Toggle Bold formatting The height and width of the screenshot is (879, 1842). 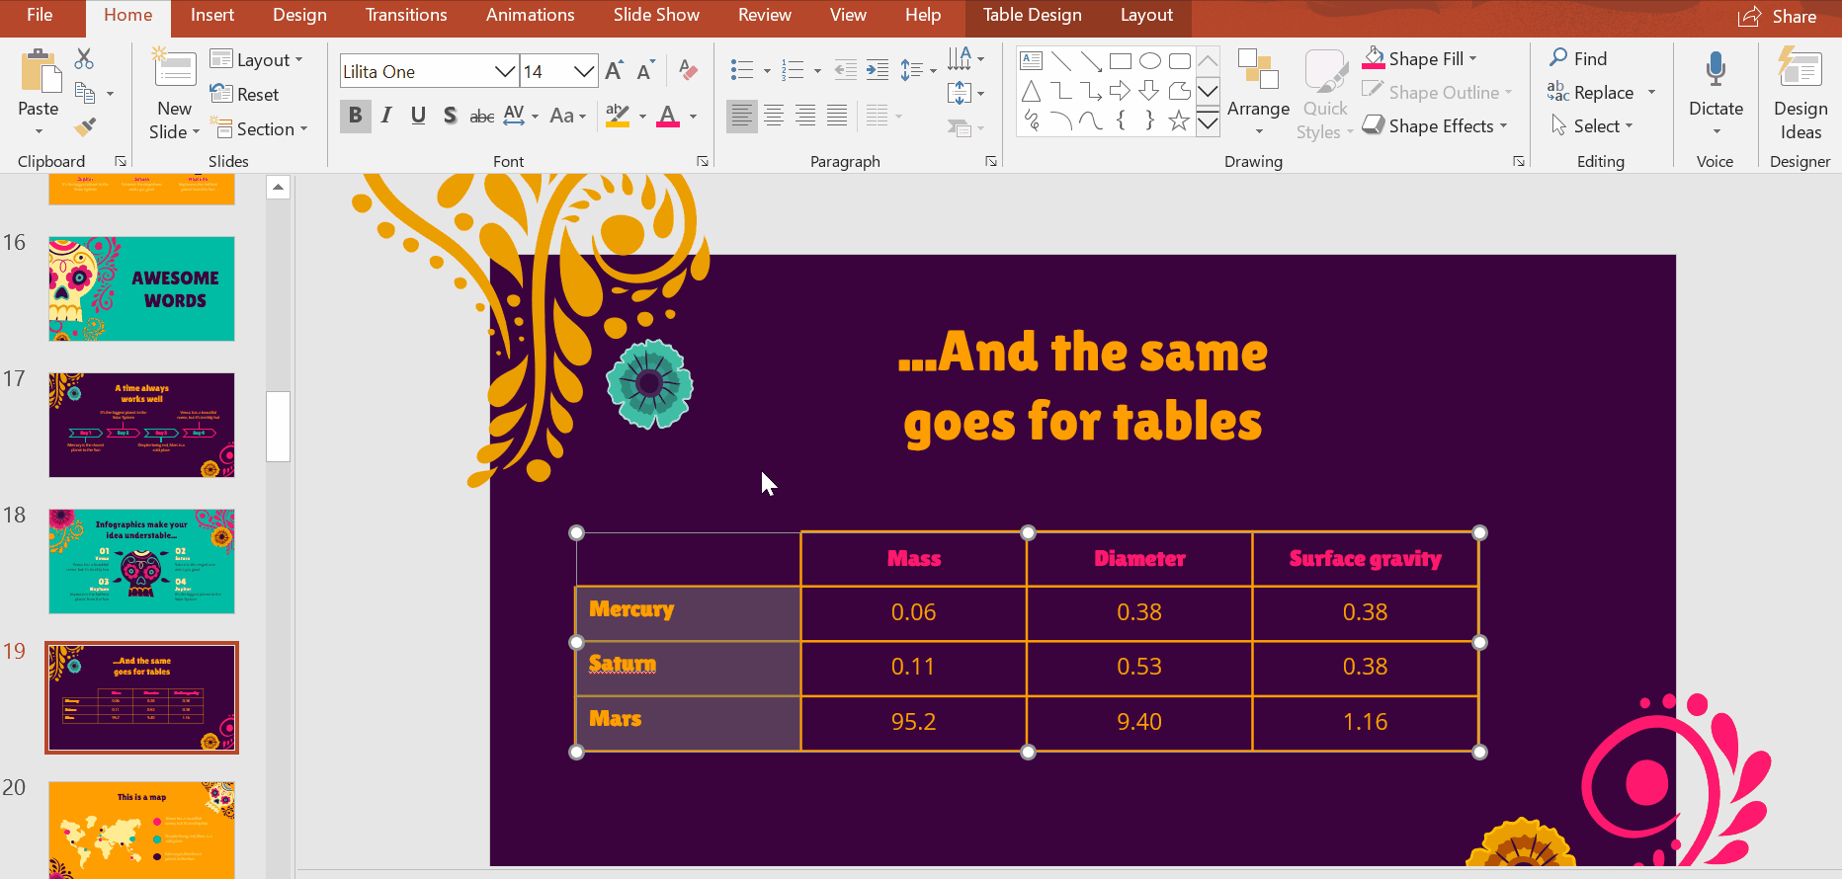point(355,116)
